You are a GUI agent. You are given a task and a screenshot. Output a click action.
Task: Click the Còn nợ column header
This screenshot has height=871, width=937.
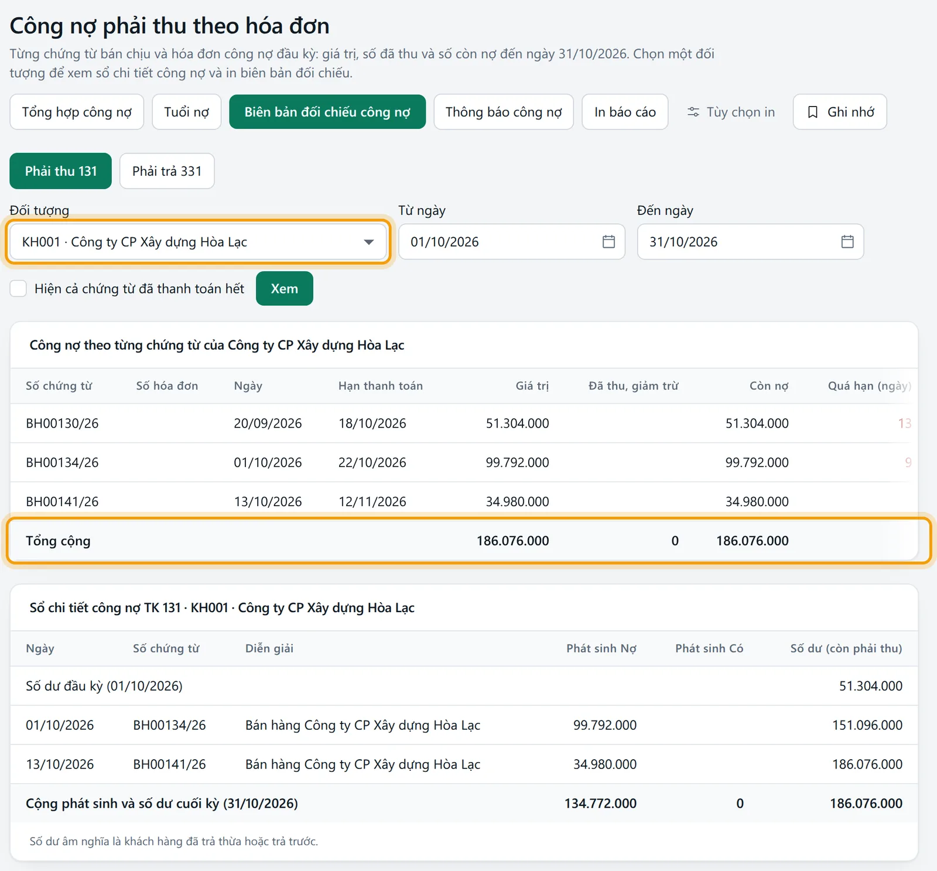(x=769, y=385)
